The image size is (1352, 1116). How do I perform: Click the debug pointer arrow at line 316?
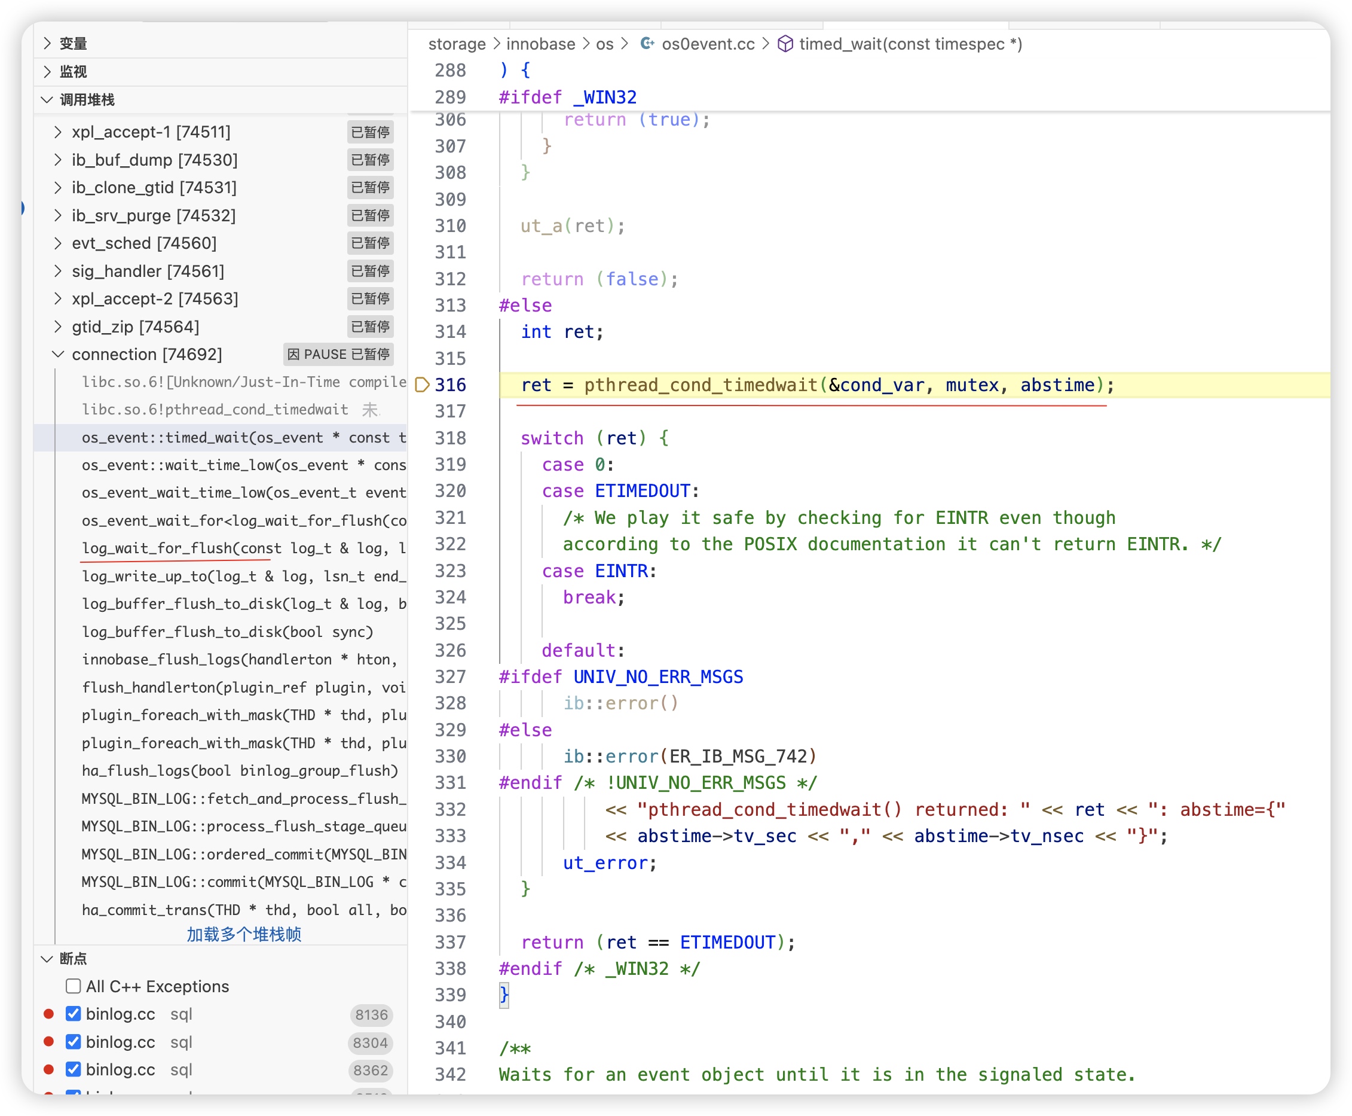[x=422, y=385]
